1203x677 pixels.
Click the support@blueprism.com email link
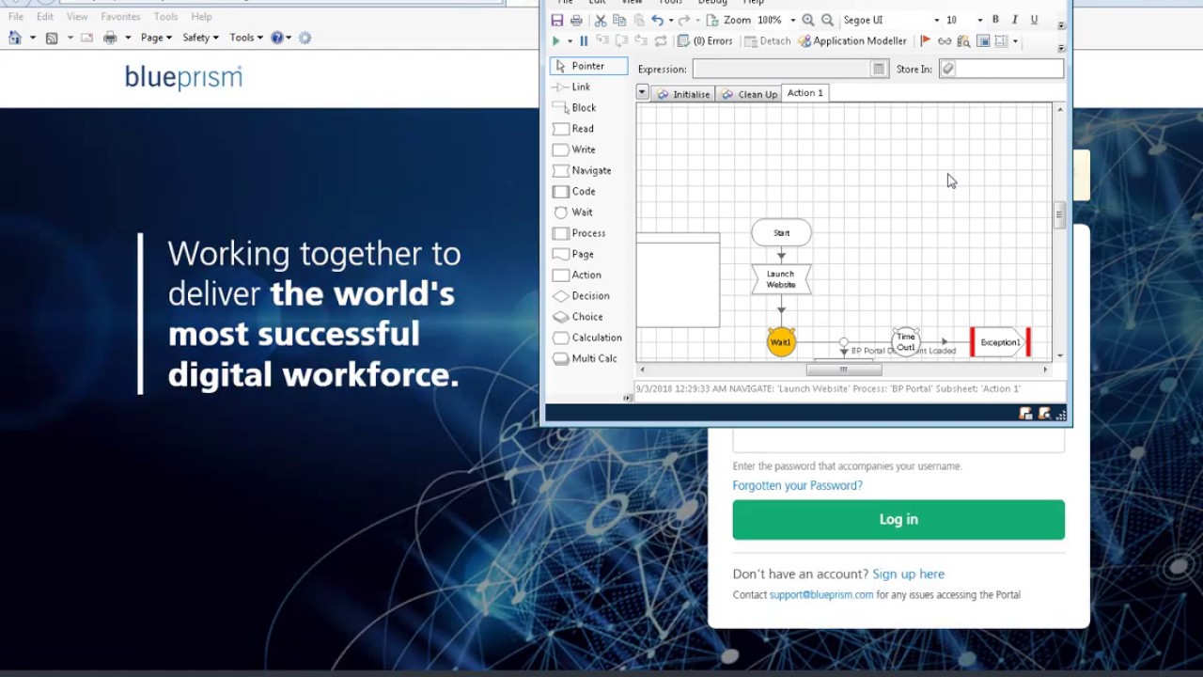tap(821, 594)
